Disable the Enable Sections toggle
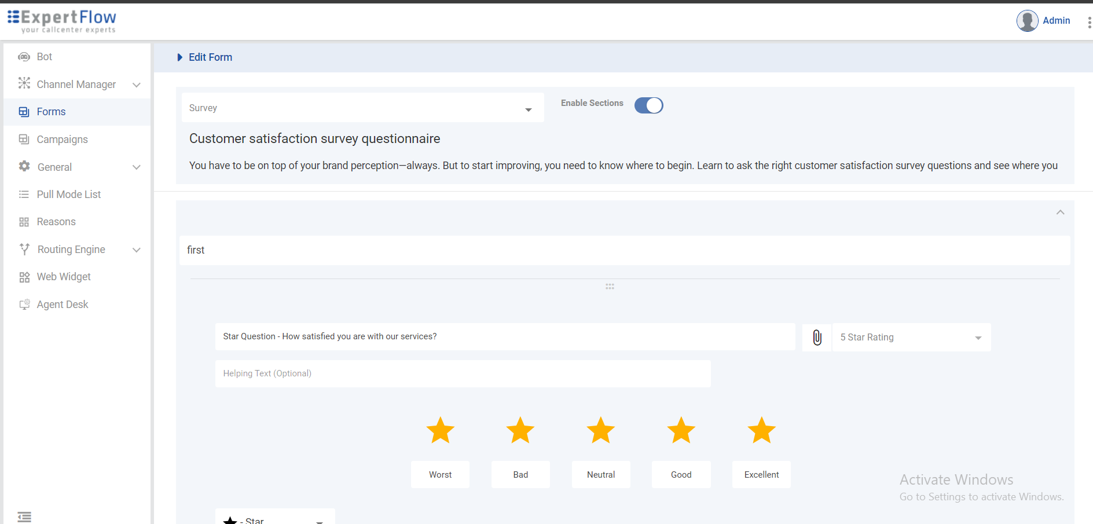The image size is (1093, 524). click(x=648, y=105)
